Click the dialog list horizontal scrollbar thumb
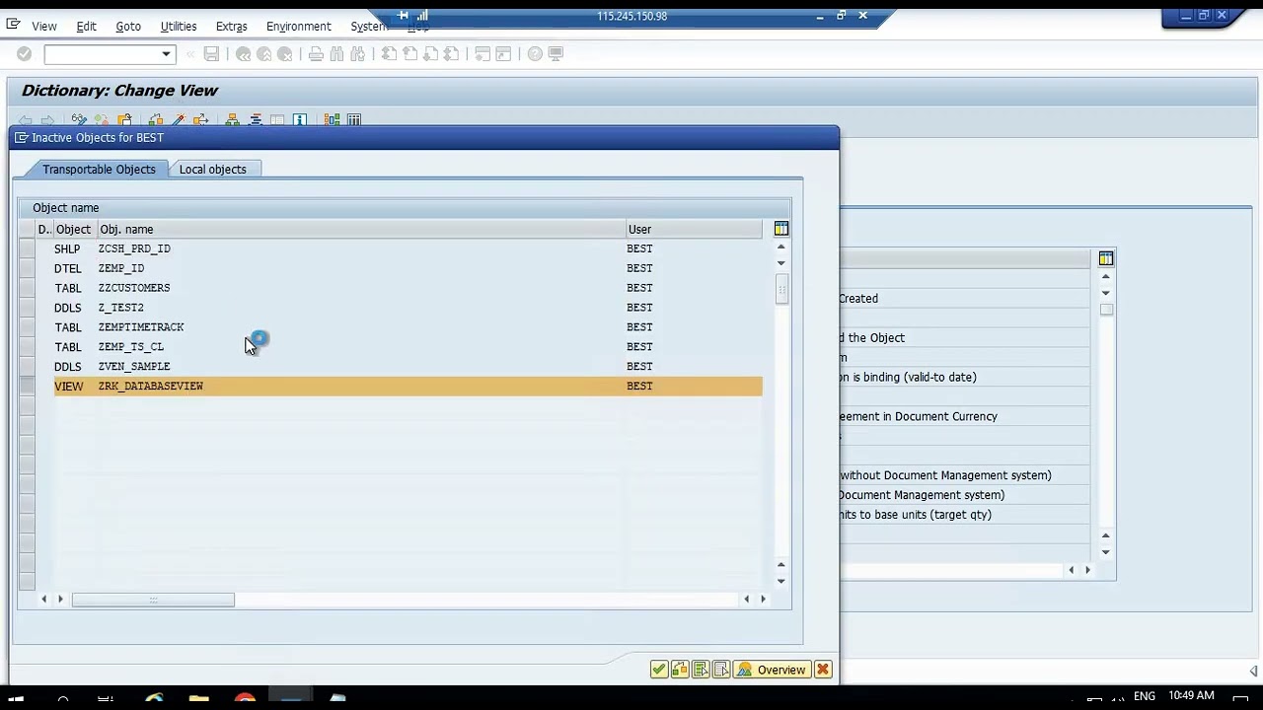The width and height of the screenshot is (1263, 710). pos(153,600)
